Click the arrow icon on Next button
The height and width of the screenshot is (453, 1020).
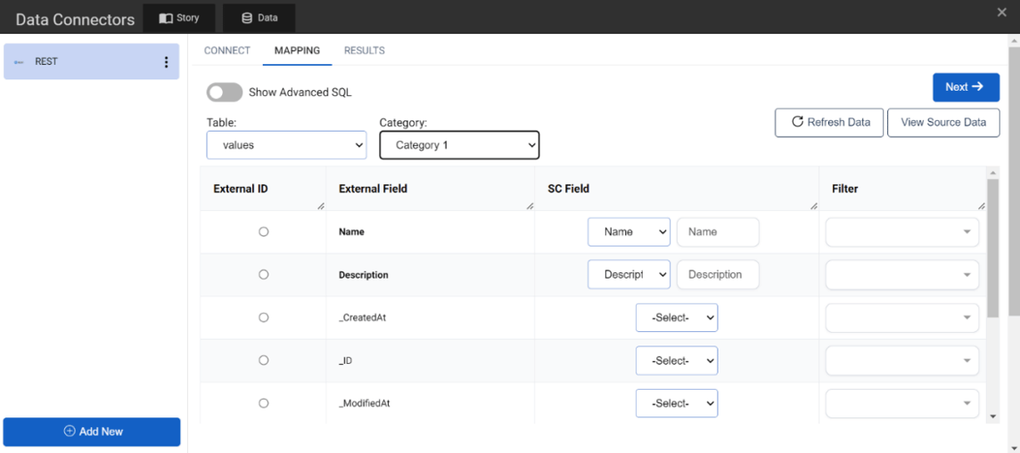[977, 87]
